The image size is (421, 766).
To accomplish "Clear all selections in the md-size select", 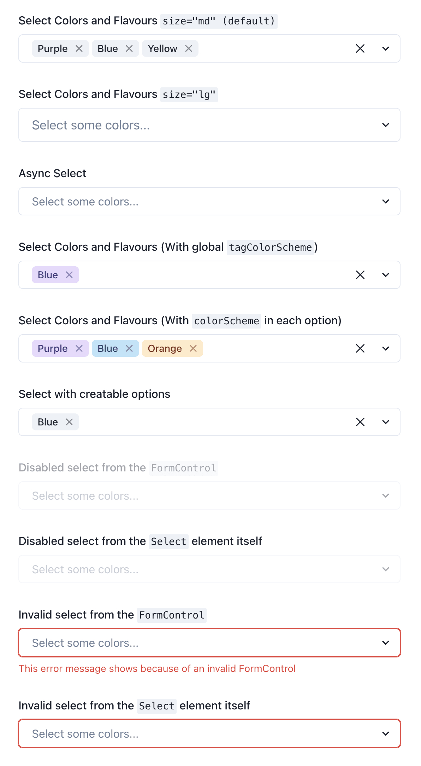I will click(x=360, y=48).
